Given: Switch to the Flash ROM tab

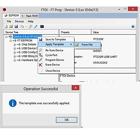Looking at the screenshot, I should click(30, 16).
